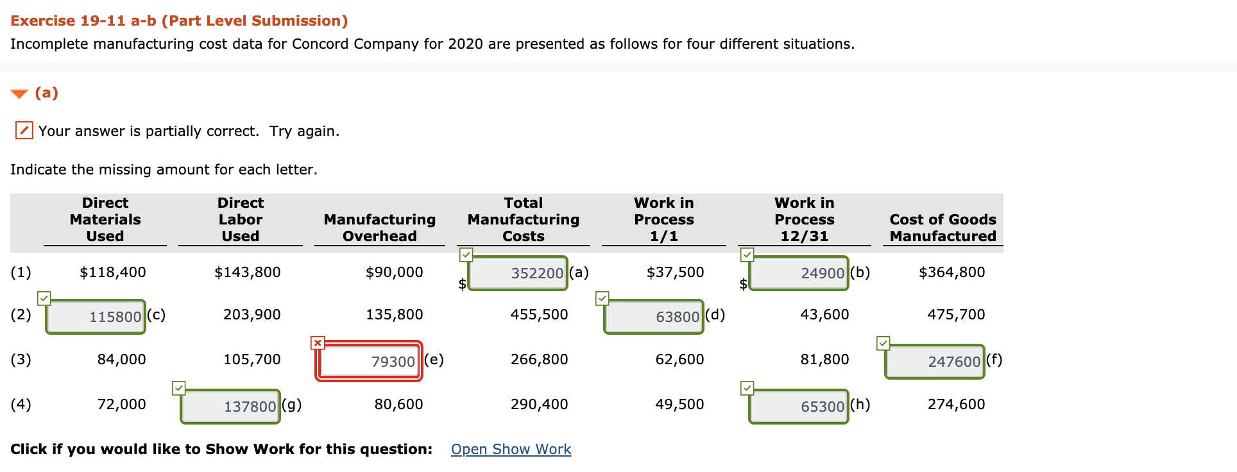
Task: Click the Manufacturing Overhead column header
Action: 380,228
